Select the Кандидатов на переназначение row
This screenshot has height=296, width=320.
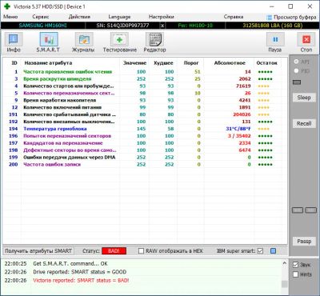(145, 143)
